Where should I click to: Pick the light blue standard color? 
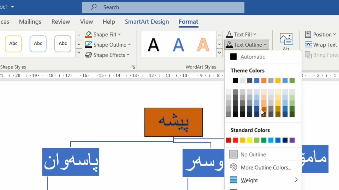271,140
